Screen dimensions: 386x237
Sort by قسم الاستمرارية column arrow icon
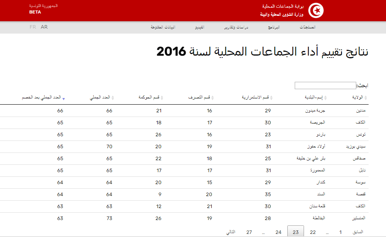pos(271,98)
